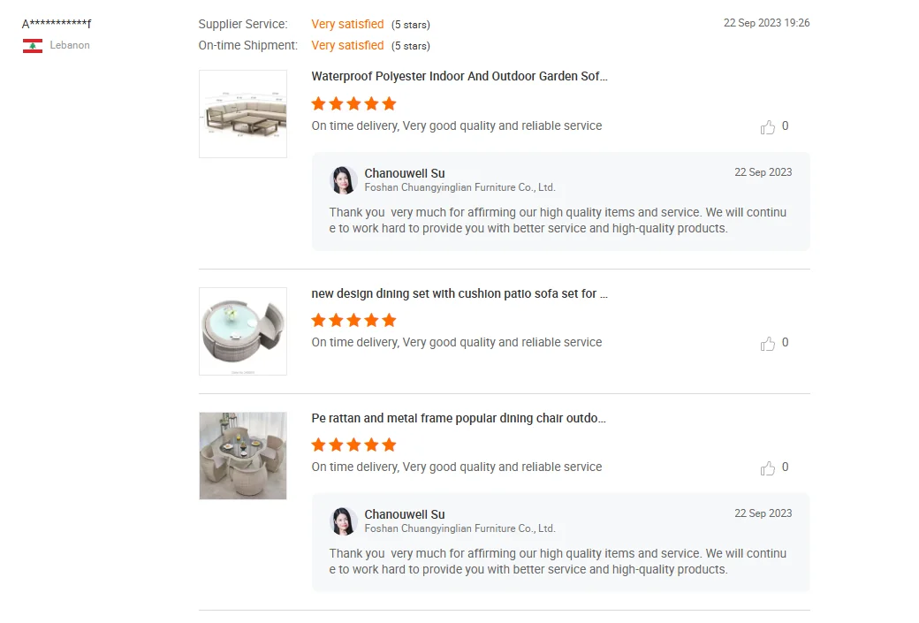
Task: Open new design dining set product link
Action: point(459,293)
